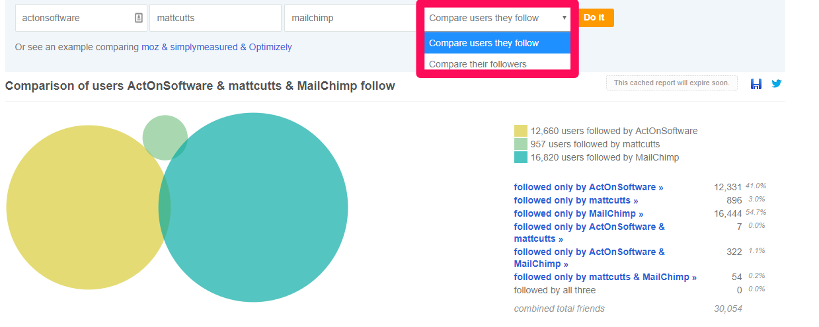Open 'followed only by mattcutts »' link
Viewport: 819px width, 327px height.
pos(576,200)
